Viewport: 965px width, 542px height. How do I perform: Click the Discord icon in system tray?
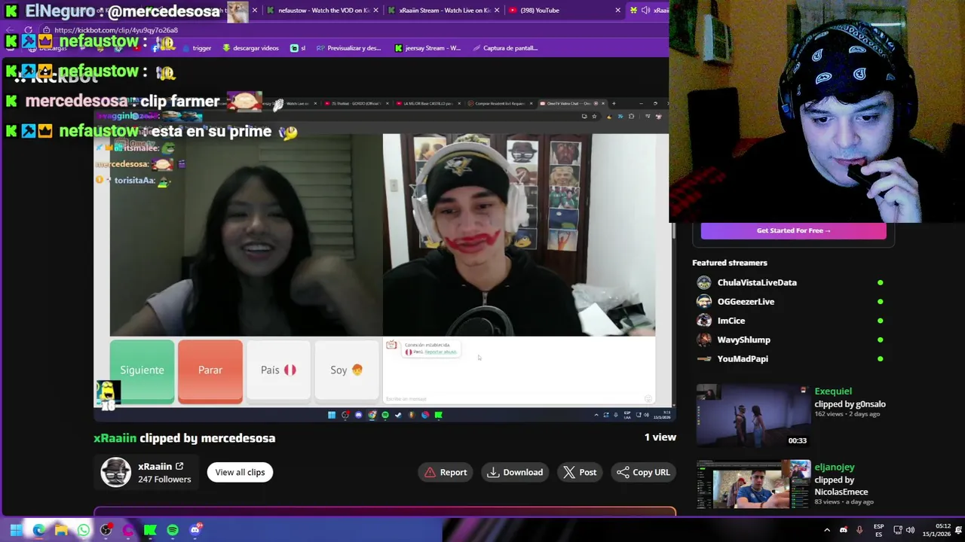tap(843, 530)
